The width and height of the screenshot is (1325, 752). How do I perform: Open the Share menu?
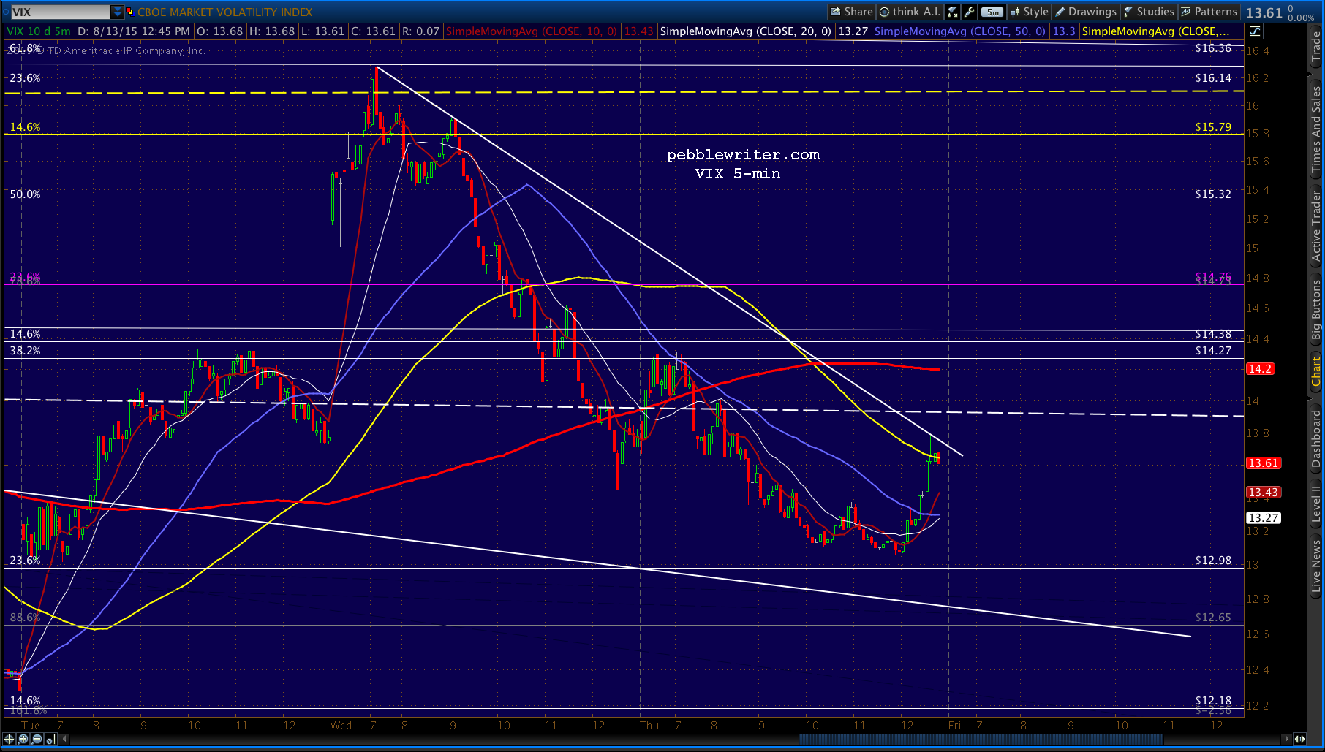(x=851, y=12)
